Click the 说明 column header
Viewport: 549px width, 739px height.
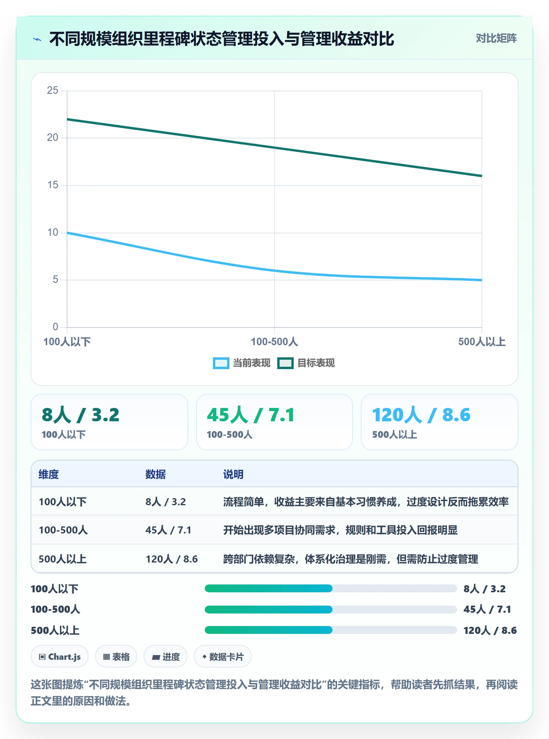point(233,475)
